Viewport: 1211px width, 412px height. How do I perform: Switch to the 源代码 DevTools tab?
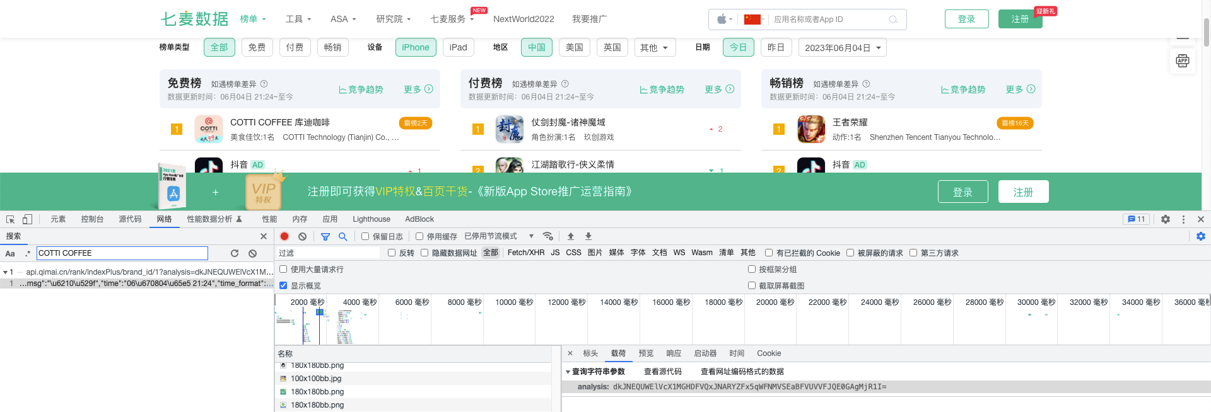(x=130, y=219)
